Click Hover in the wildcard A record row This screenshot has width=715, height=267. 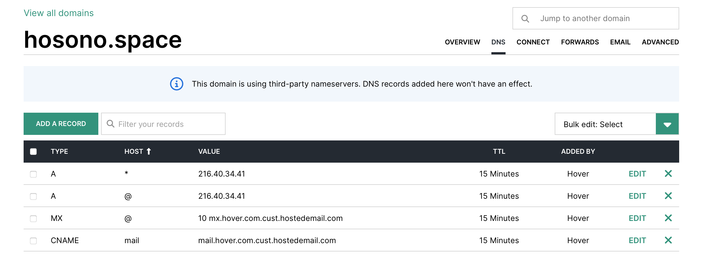pyautogui.click(x=578, y=174)
